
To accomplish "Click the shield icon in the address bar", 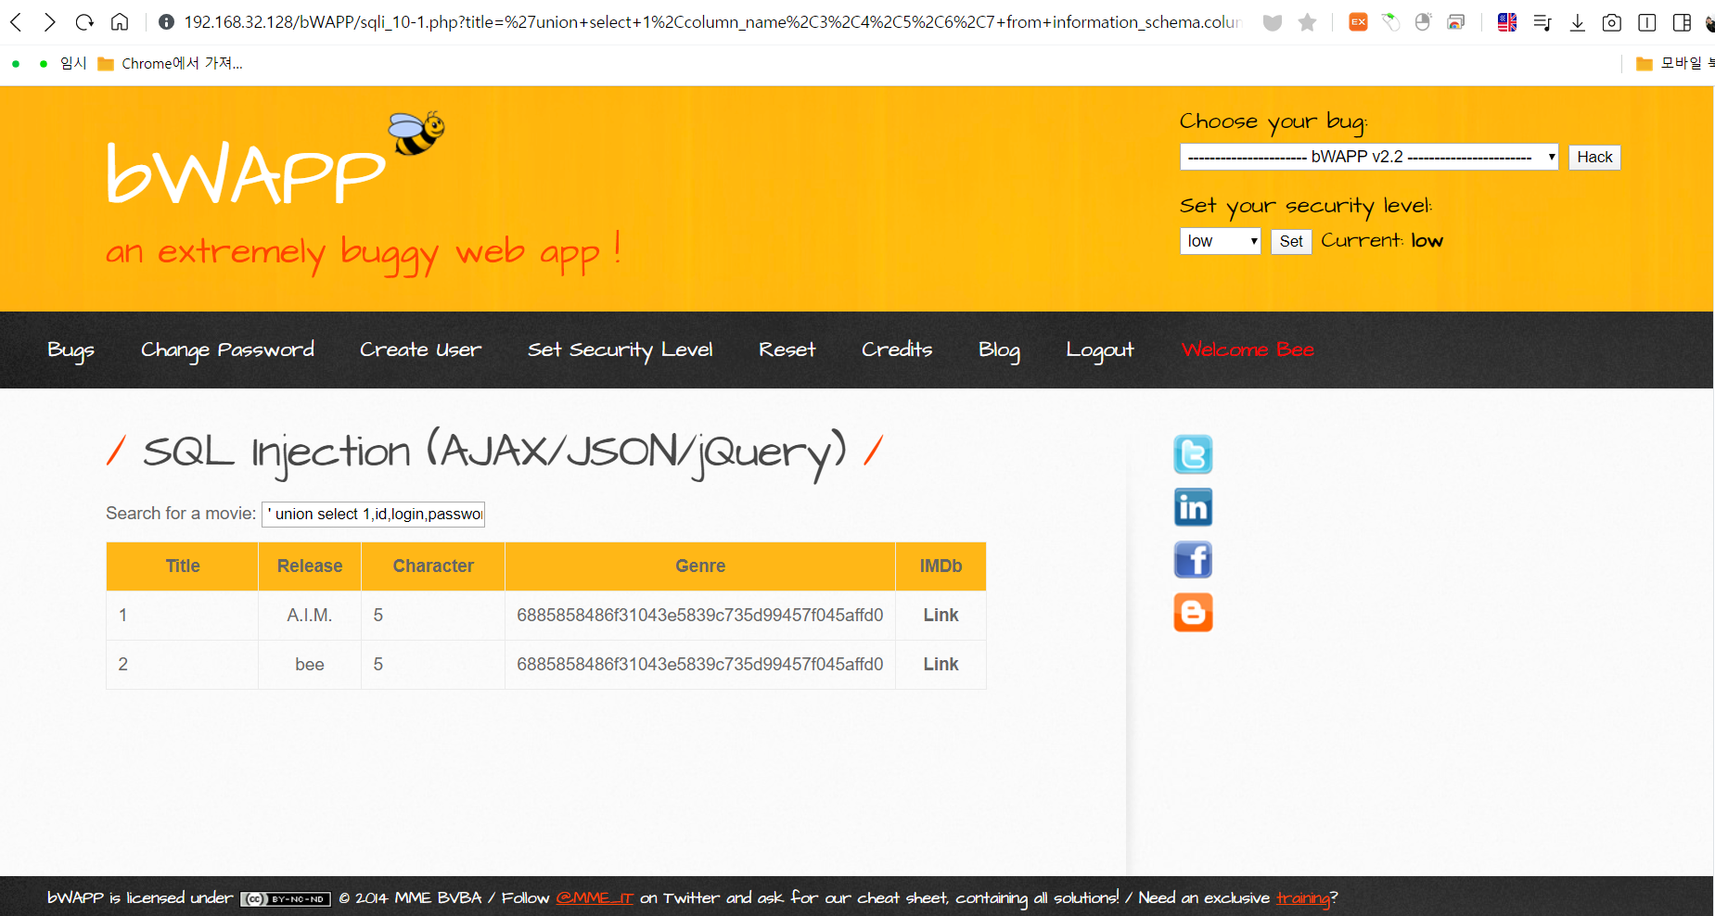I will [1273, 22].
